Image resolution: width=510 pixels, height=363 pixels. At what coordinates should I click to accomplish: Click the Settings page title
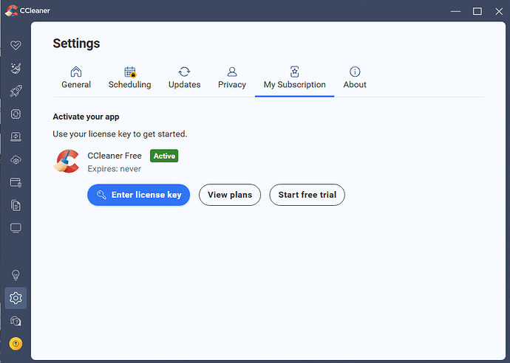[x=76, y=44]
